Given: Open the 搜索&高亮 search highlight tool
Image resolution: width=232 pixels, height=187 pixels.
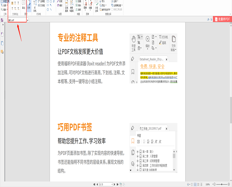Looking at the screenshot, I should (x=72, y=6).
